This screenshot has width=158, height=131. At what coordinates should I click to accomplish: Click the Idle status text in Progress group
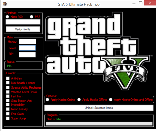59,119
